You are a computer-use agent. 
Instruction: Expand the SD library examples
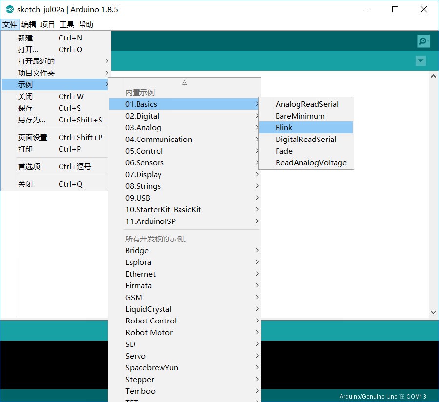tap(184, 344)
